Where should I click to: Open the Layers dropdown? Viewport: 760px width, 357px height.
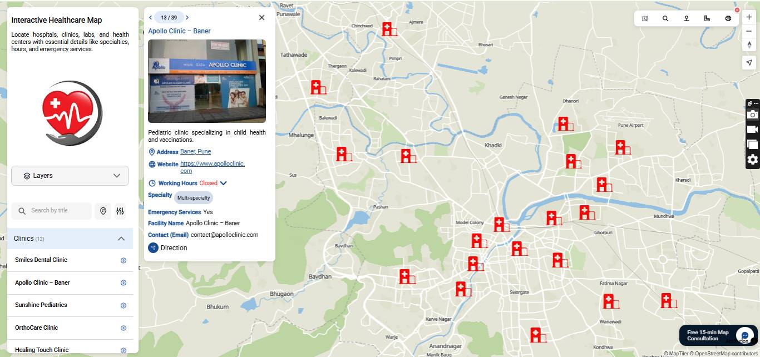point(70,175)
